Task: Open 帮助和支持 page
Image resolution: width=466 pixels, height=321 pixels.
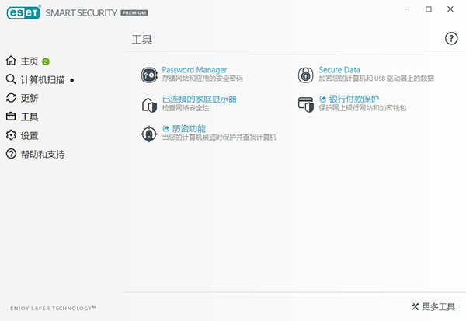Action: [43, 154]
